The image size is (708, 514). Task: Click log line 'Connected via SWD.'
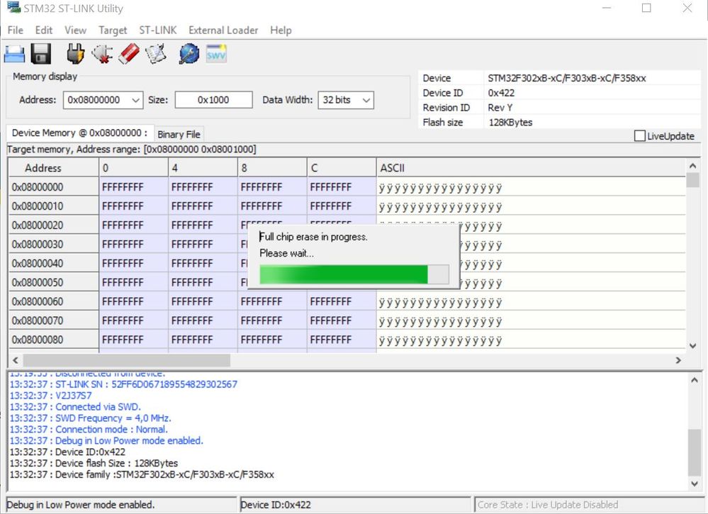tap(75, 407)
